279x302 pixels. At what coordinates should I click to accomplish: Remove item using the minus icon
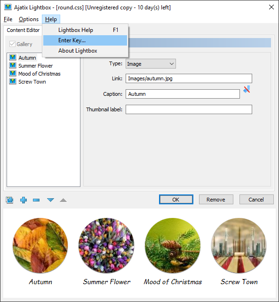[x=36, y=200]
